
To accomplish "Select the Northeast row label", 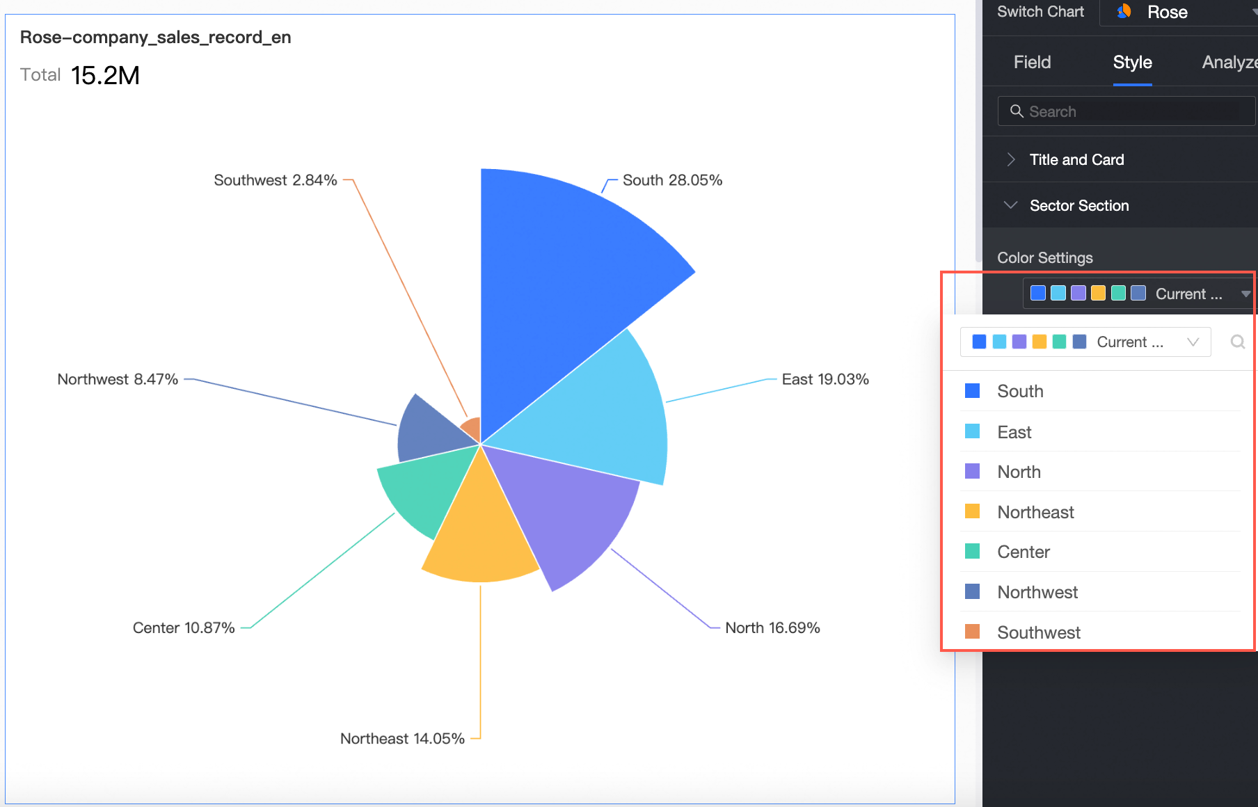I will click(x=1035, y=512).
